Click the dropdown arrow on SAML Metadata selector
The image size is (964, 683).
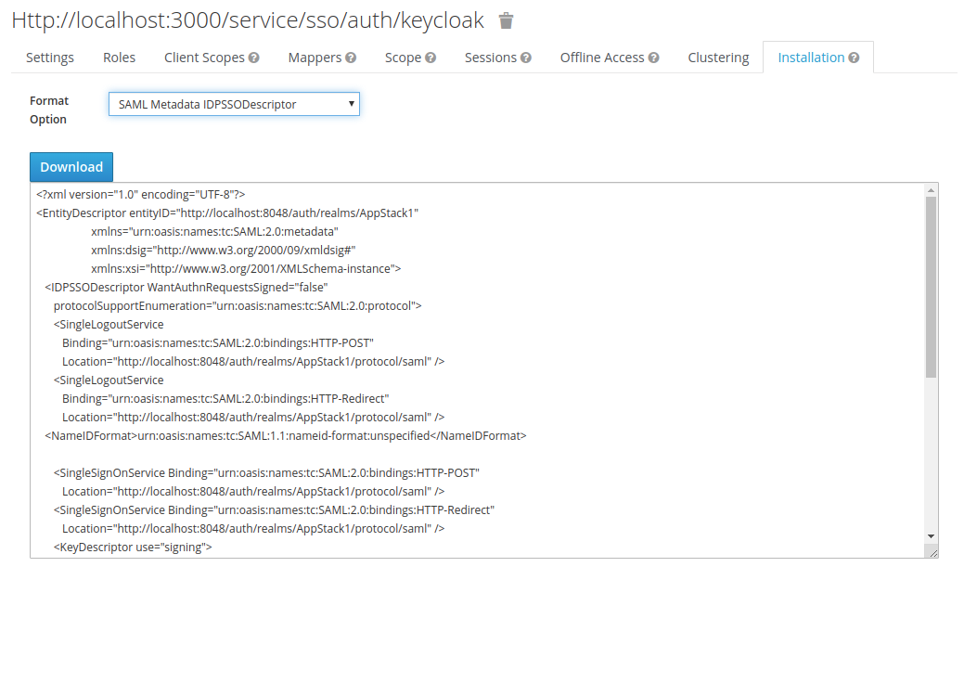[350, 103]
